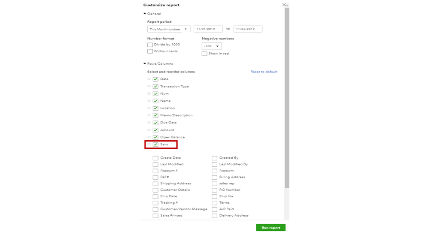Click drag handle icon beside Open Balance
This screenshot has height=241, width=429.
[149, 137]
